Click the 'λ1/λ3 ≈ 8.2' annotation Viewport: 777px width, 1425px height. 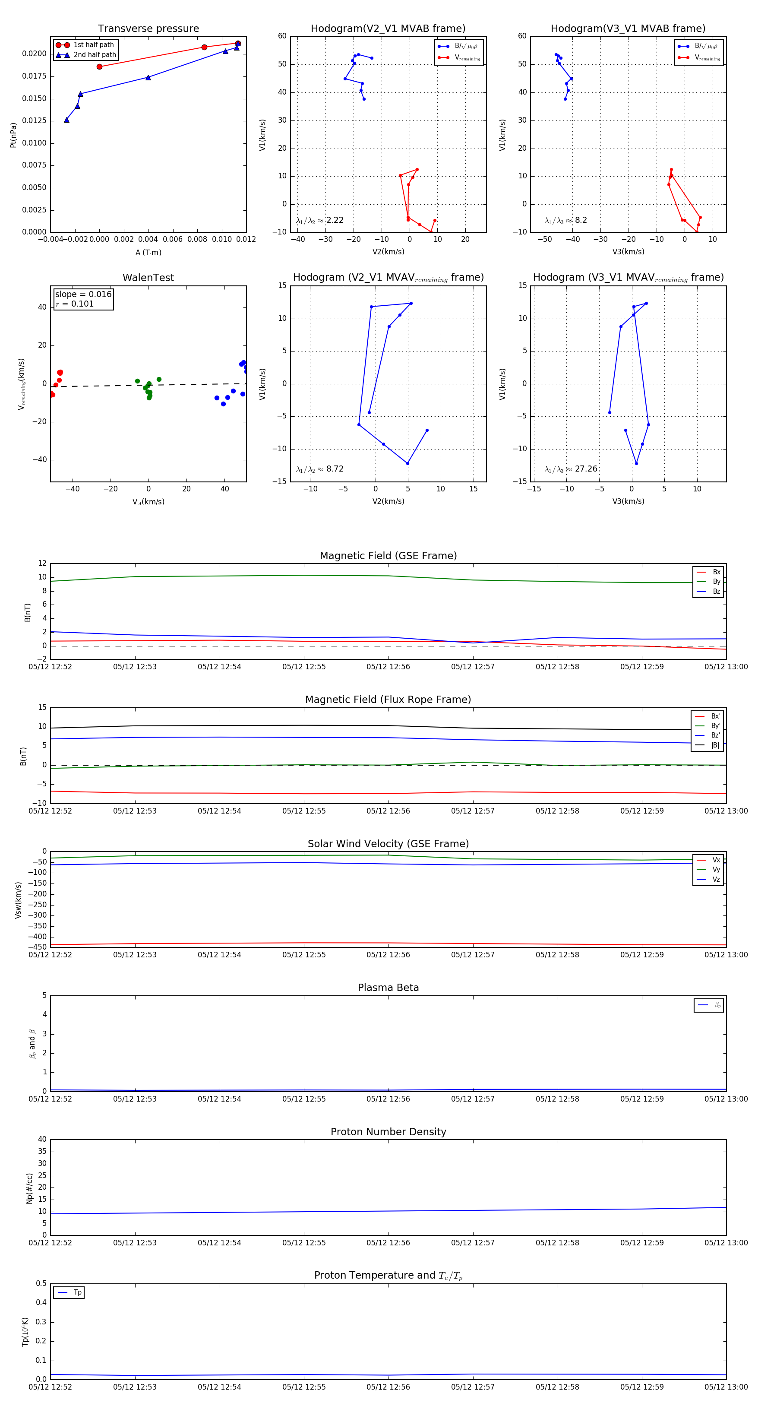pyautogui.click(x=565, y=220)
